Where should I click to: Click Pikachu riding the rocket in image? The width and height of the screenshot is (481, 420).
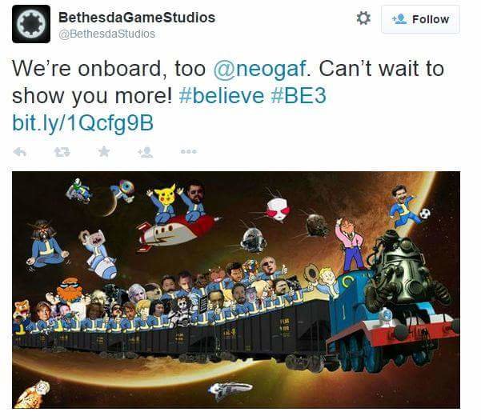[x=163, y=202]
